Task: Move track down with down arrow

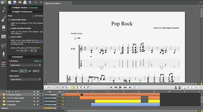Action: pos(18,91)
